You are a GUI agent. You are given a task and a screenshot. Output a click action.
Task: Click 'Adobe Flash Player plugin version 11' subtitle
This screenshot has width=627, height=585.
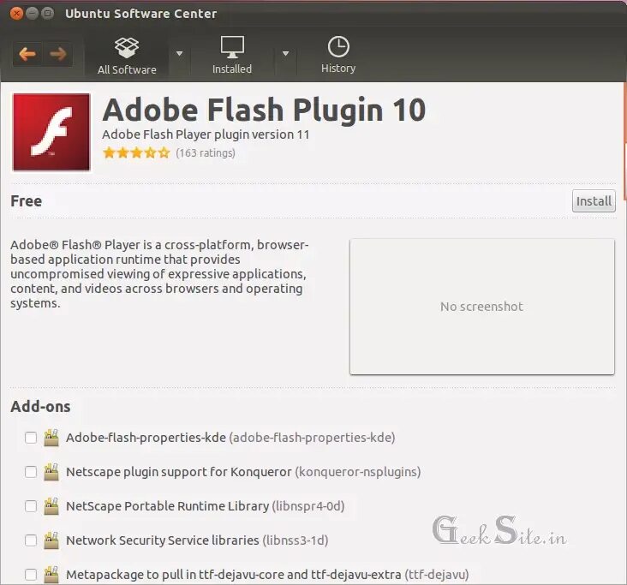pyautogui.click(x=206, y=134)
